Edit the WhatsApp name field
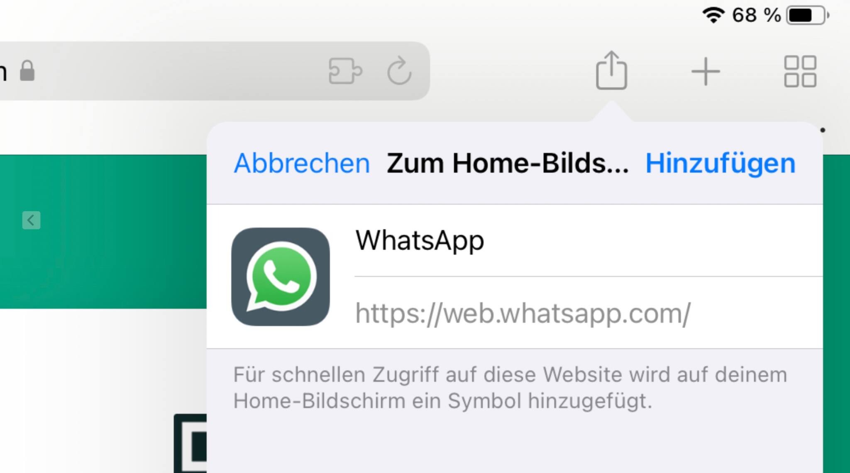The width and height of the screenshot is (850, 473). coord(589,240)
